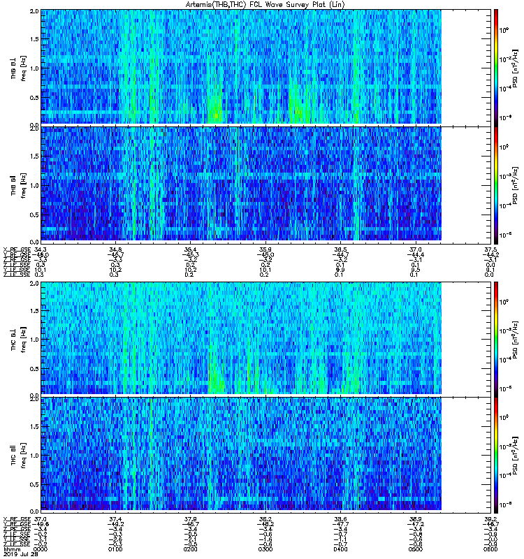Click the "0500" time tick label
The image size is (524, 559).
pos(416,549)
